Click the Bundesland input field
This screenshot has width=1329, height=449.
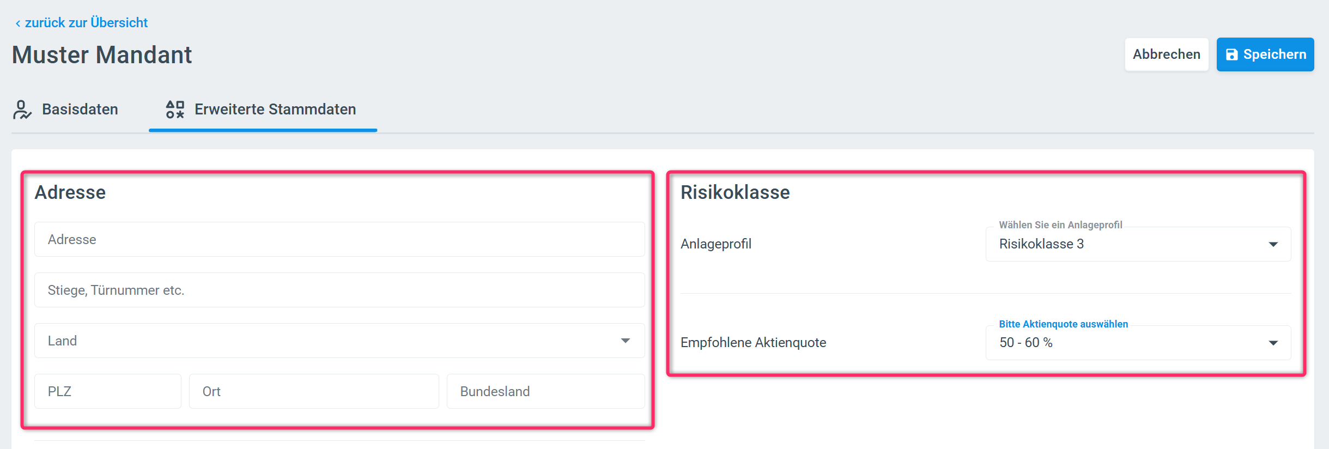[545, 391]
